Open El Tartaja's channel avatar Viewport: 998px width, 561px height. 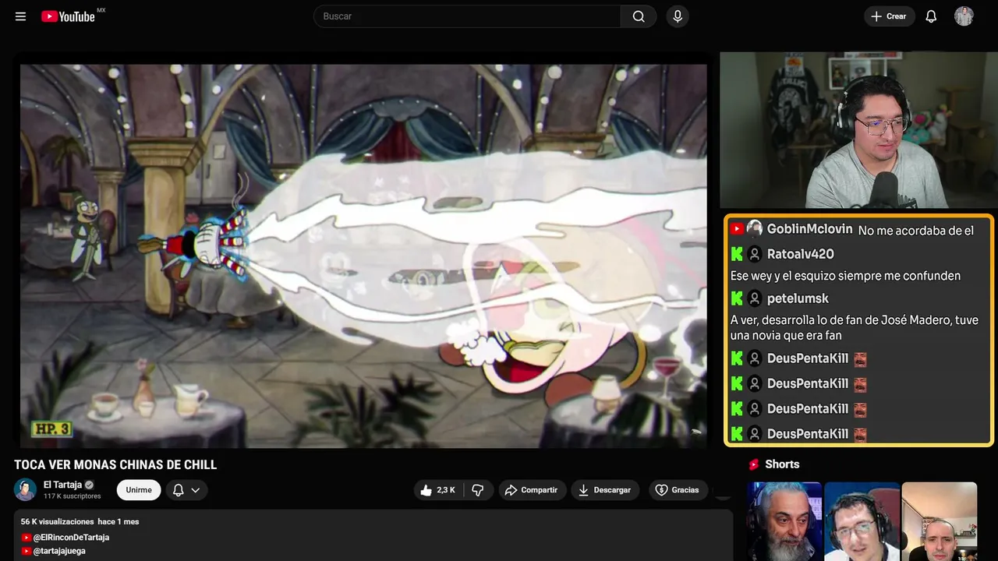pos(26,489)
